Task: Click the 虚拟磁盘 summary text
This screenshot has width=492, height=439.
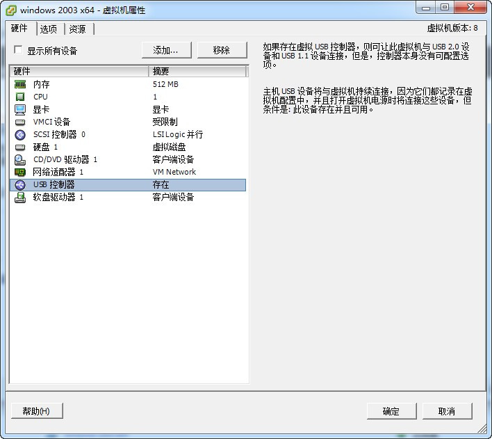Action: (x=169, y=147)
